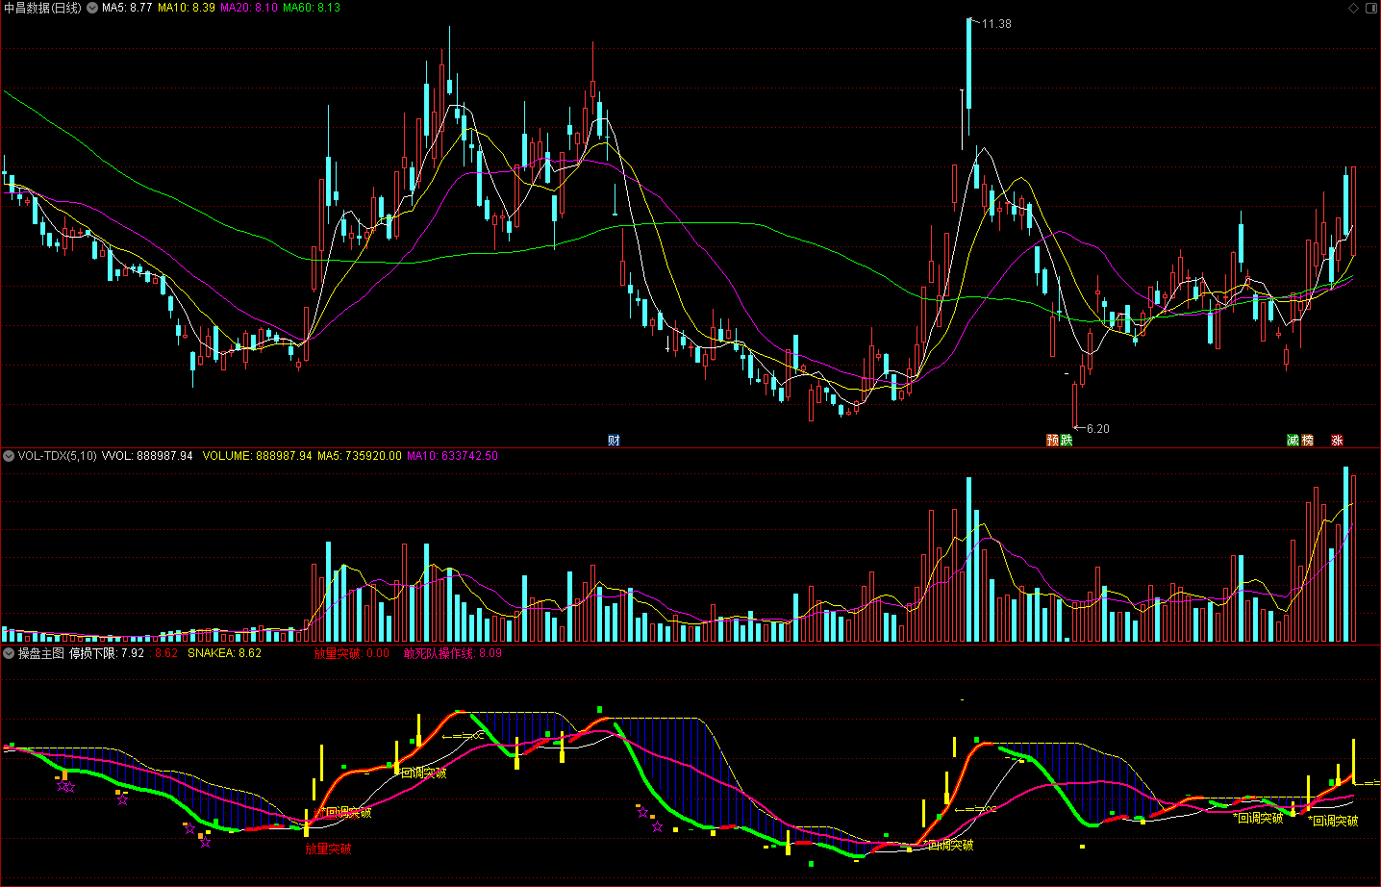Click the 操盘主图 indicator name
This screenshot has height=887, width=1381.
coord(41,653)
